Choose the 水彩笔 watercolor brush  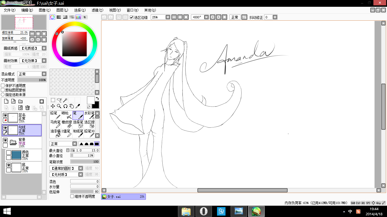pos(89,115)
